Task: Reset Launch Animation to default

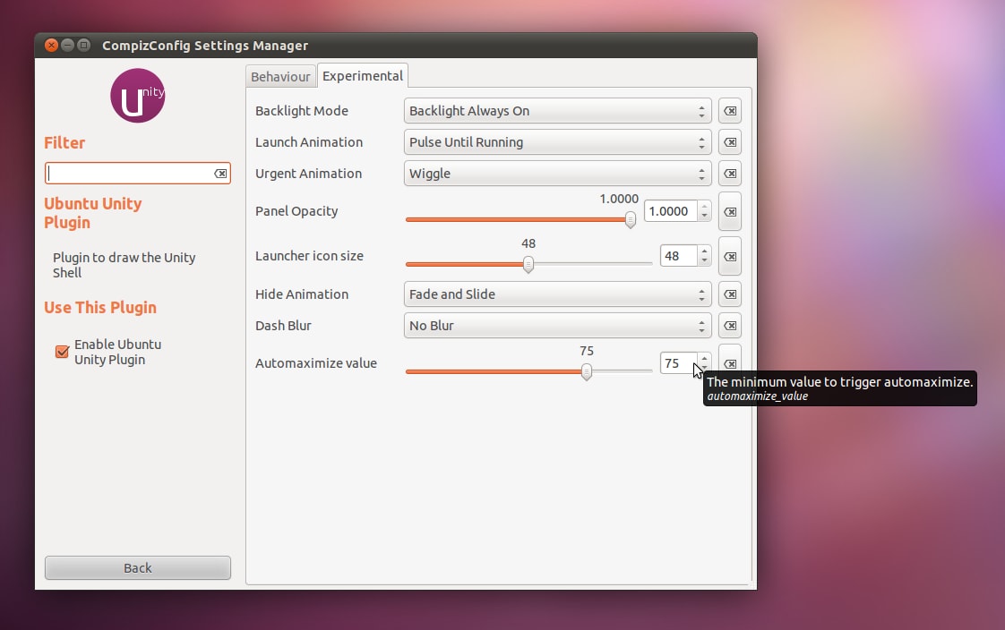Action: tap(730, 142)
